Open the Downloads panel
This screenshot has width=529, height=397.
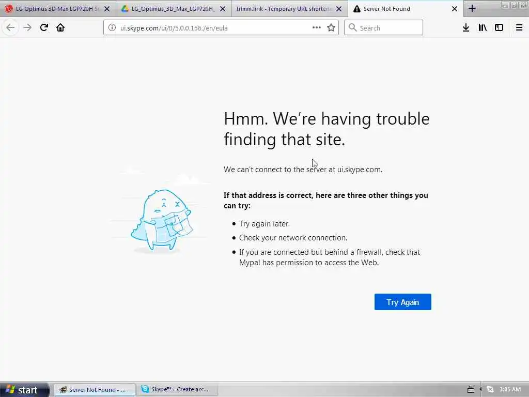pos(466,28)
